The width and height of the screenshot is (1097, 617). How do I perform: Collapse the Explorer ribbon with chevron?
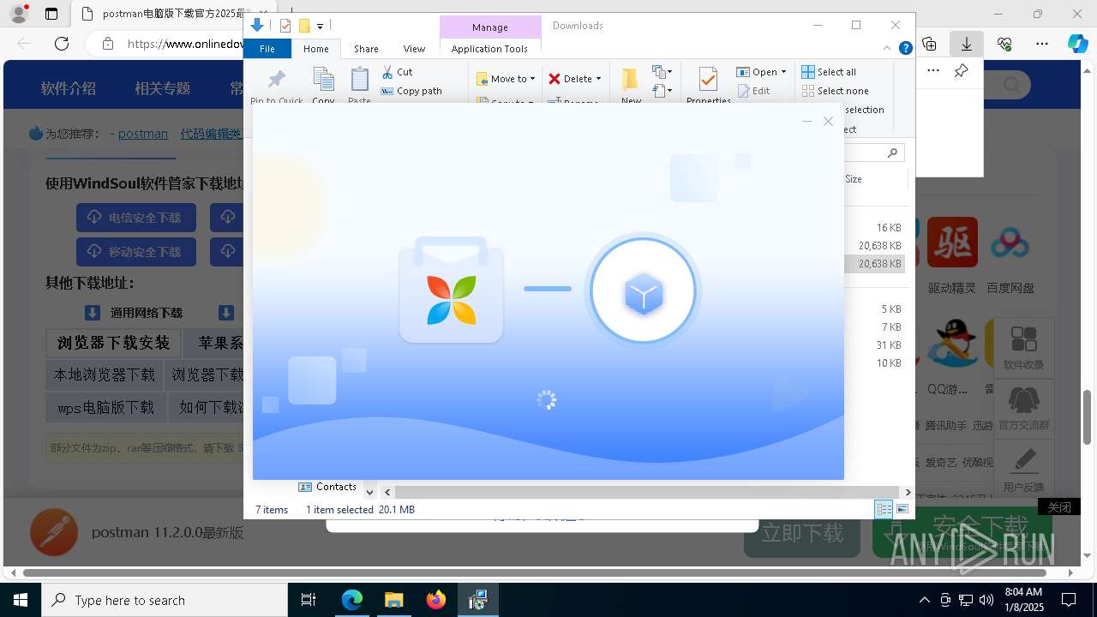888,49
